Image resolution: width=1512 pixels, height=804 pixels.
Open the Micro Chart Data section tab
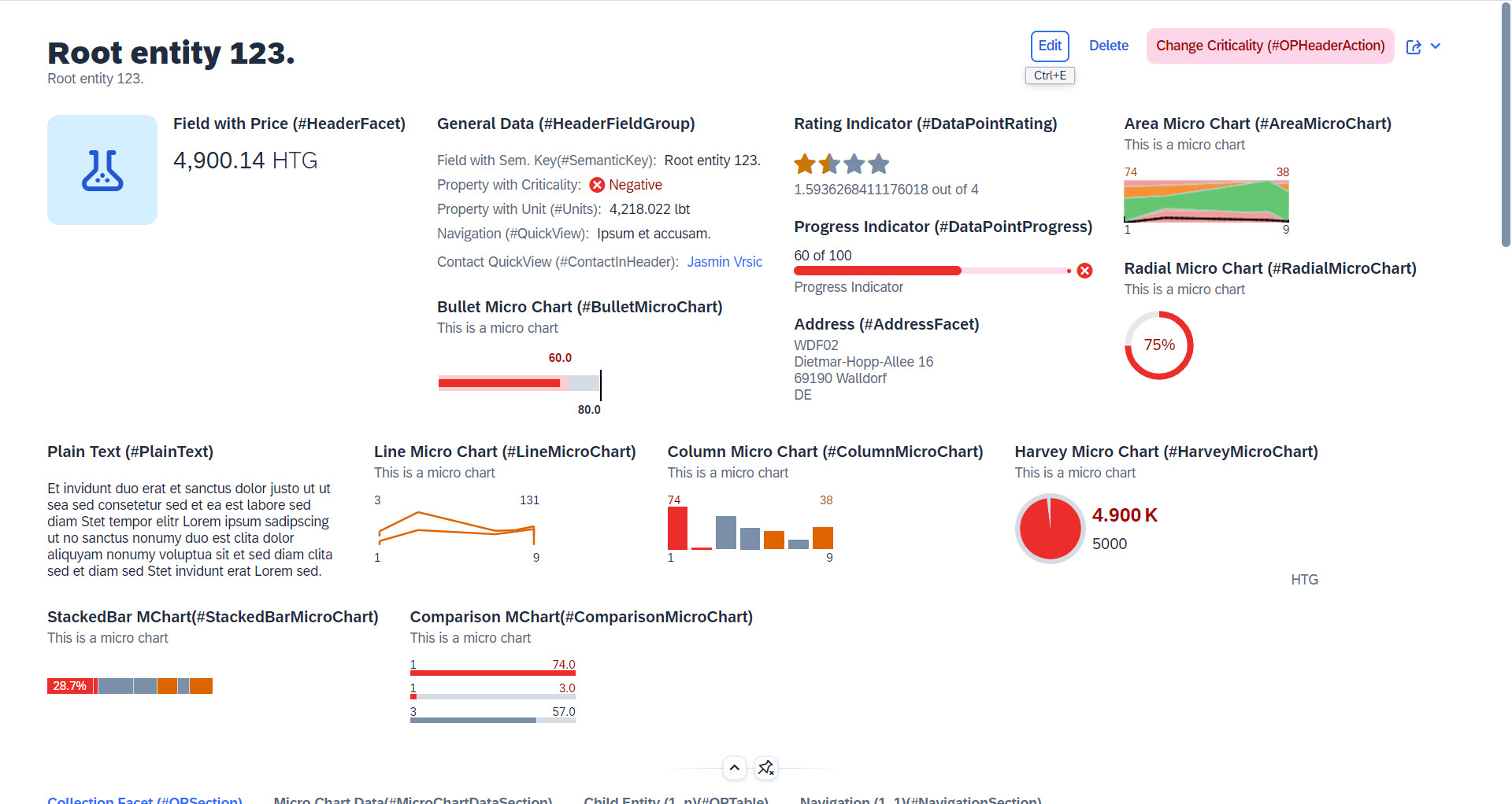pos(413,799)
